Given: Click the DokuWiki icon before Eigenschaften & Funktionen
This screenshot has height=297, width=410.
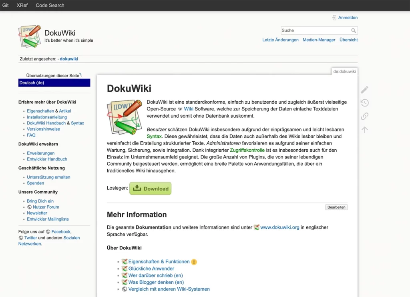Looking at the screenshot, I should (125, 262).
